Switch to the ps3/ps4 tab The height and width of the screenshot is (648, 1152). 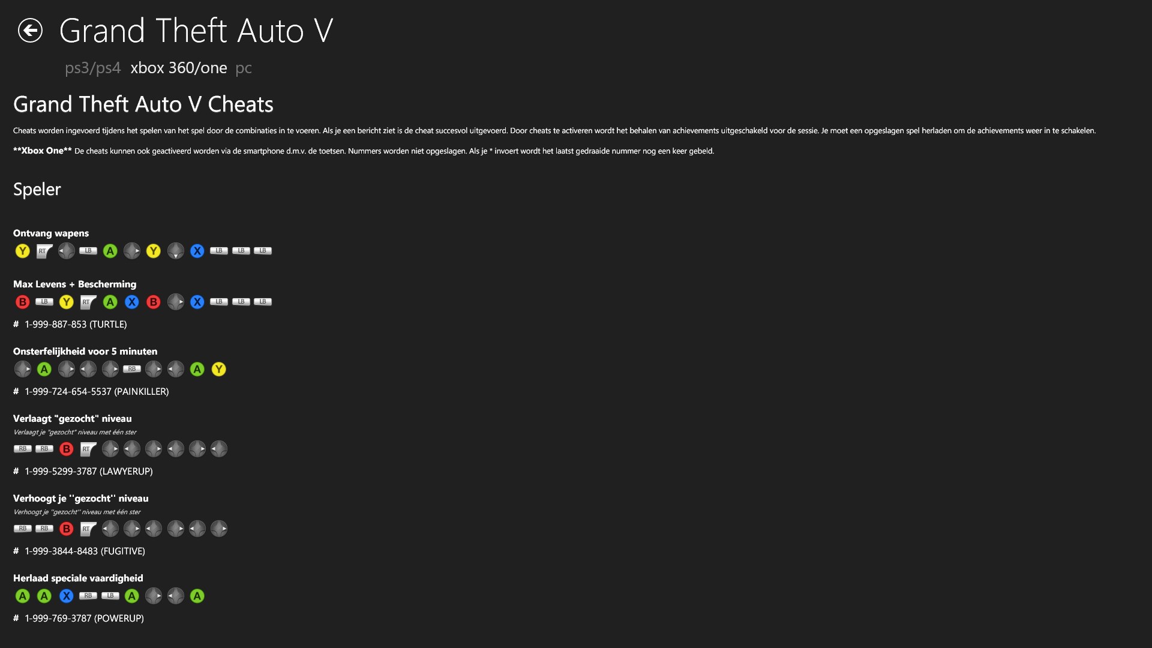tap(92, 68)
